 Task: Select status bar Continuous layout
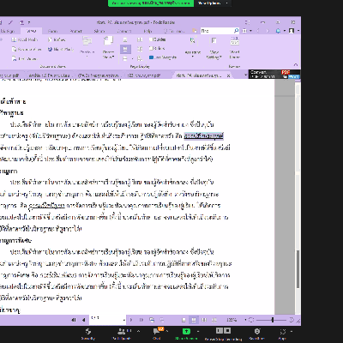194,320
